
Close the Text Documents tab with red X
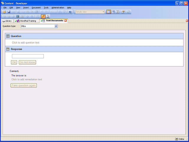coord(66,21)
